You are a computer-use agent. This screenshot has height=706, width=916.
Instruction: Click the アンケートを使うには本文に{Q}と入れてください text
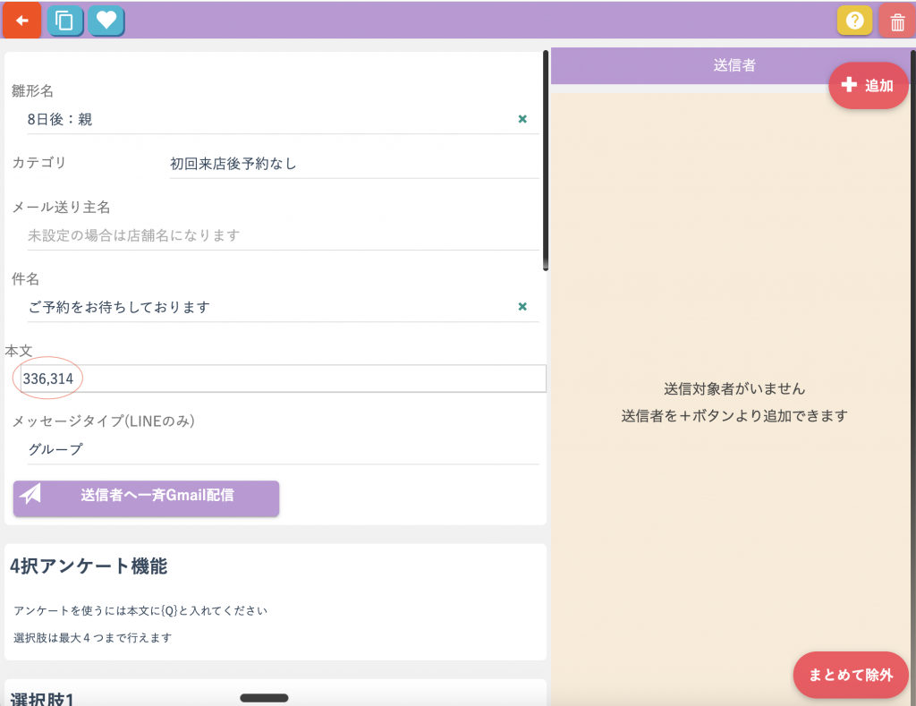pos(140,611)
